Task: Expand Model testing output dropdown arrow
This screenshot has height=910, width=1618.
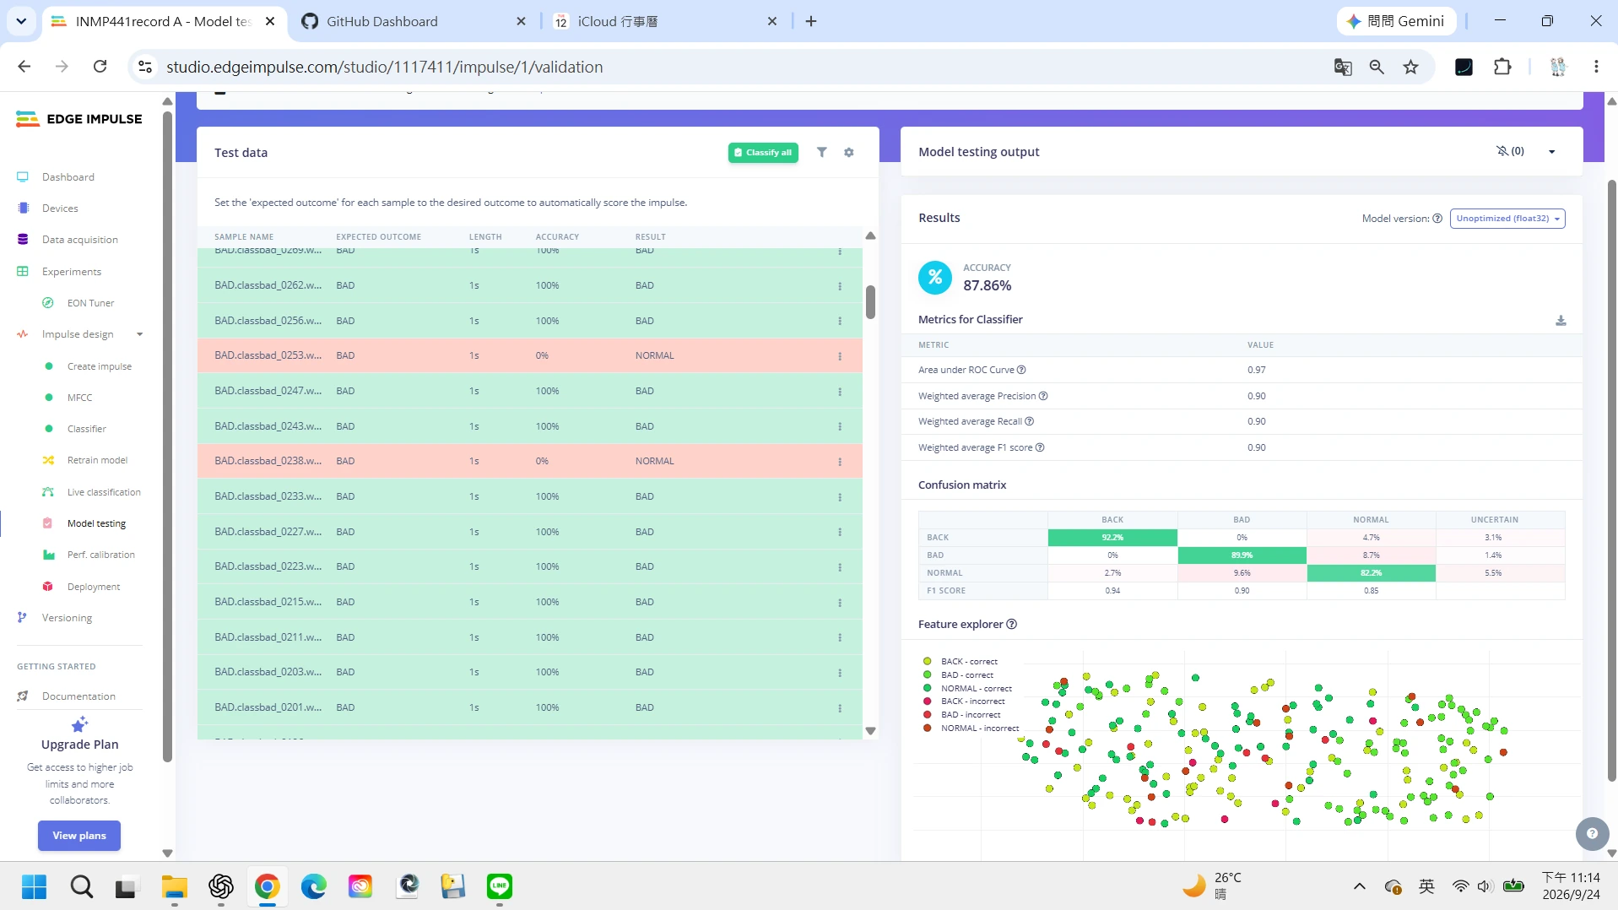Action: tap(1551, 152)
